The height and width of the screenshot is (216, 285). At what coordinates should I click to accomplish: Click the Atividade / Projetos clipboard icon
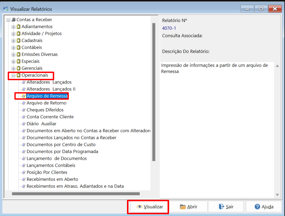point(19,33)
